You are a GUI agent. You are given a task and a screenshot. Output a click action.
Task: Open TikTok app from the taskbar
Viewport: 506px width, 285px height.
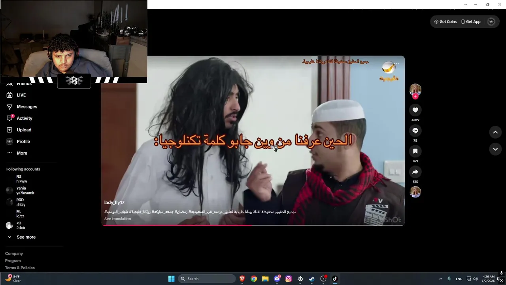click(x=335, y=279)
